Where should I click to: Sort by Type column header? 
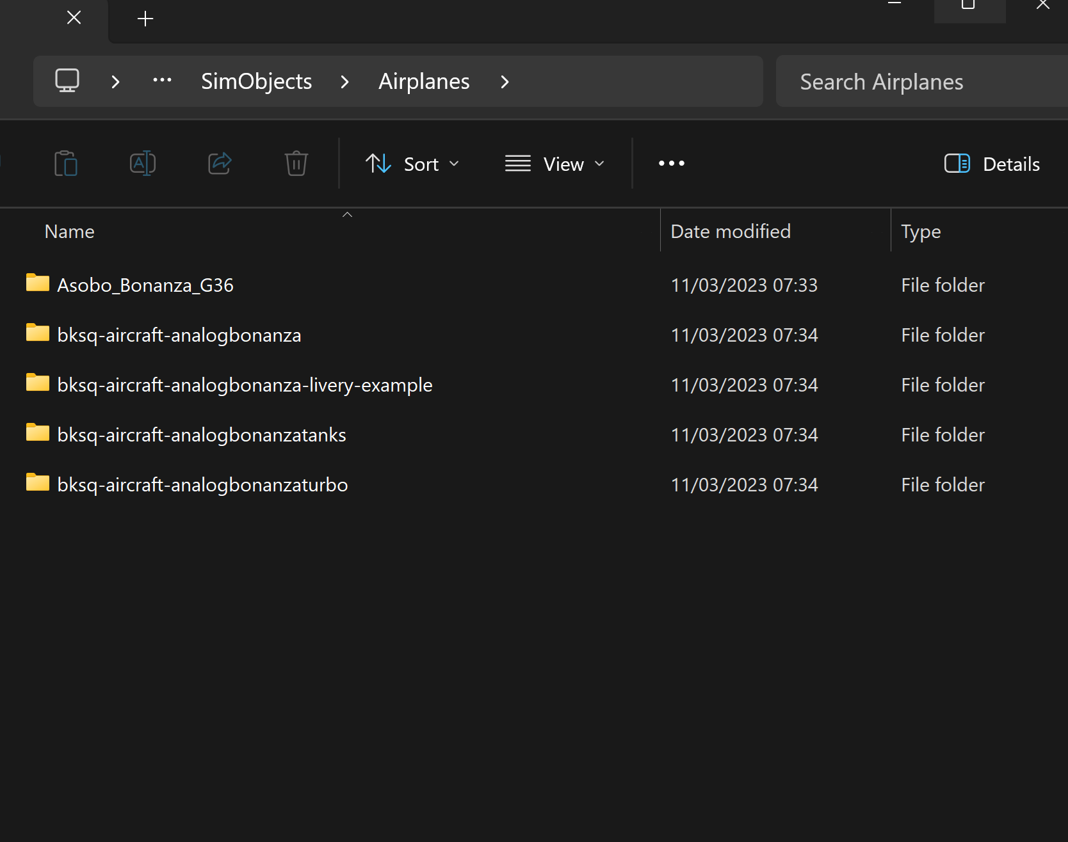[921, 232]
